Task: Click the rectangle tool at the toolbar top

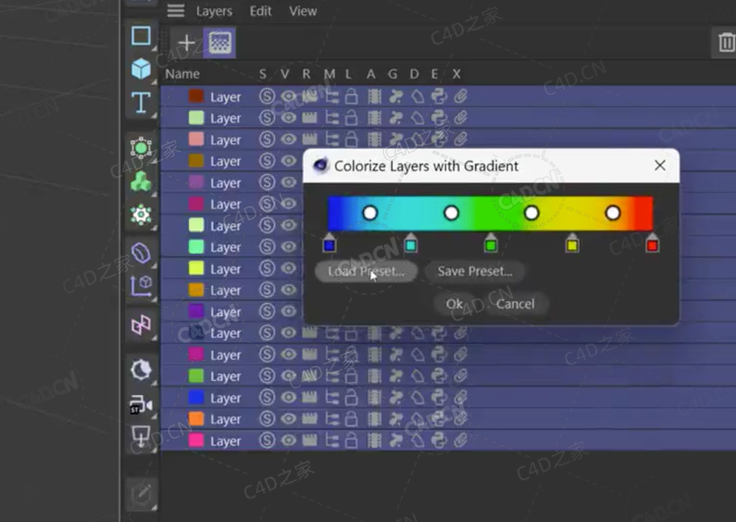Action: pos(140,35)
